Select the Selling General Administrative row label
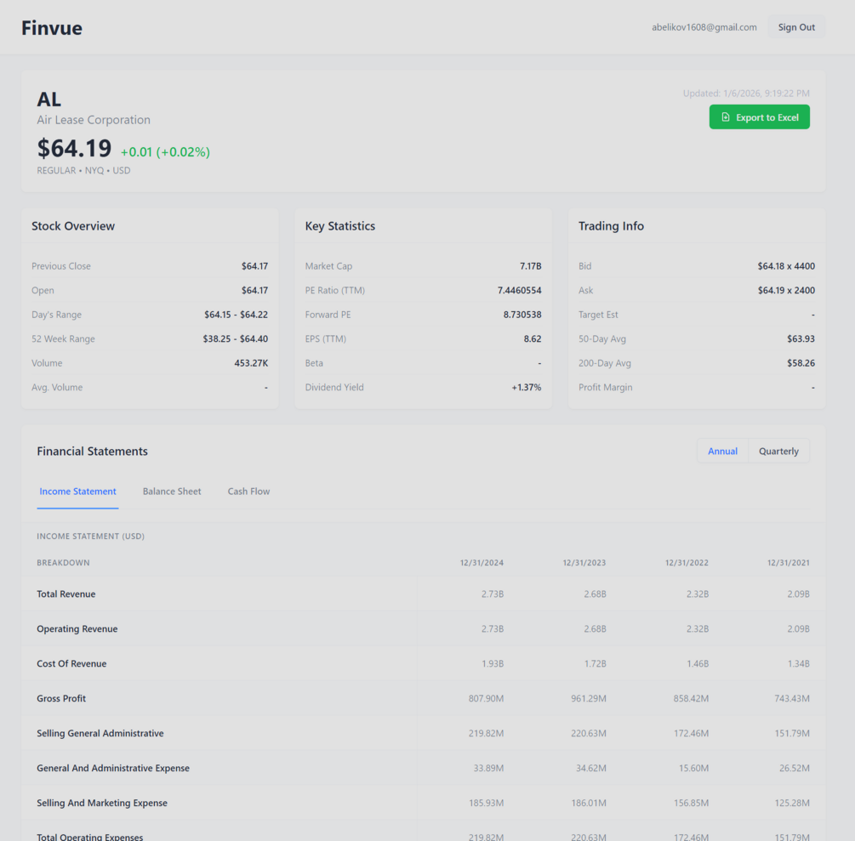Viewport: 855px width, 841px height. [100, 734]
